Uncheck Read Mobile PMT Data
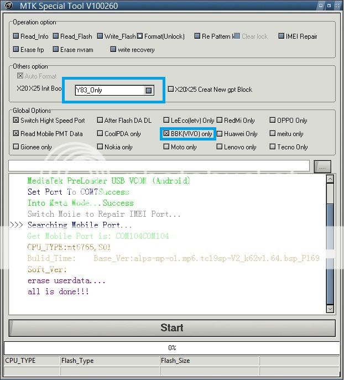Screen dimensions: 344x380 coord(16,134)
